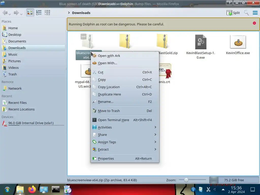Select Downloads in Places panel
Viewport: 260px width, 195px height.
[33, 48]
